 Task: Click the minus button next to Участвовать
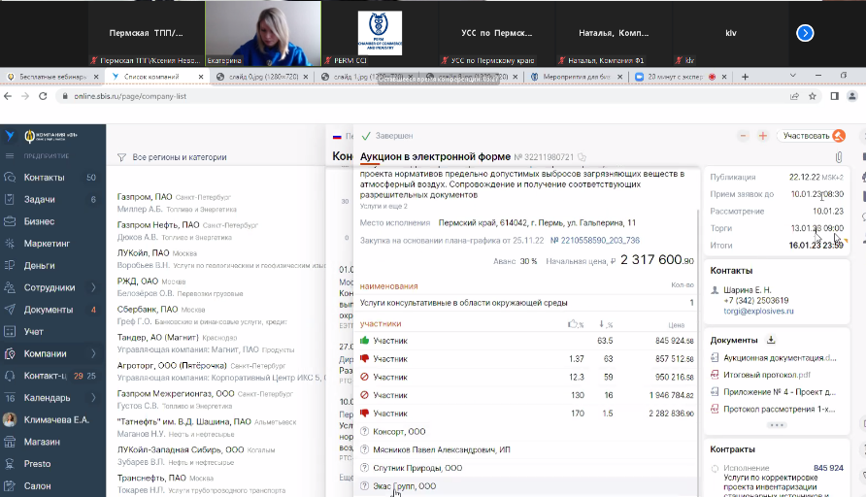tap(743, 136)
